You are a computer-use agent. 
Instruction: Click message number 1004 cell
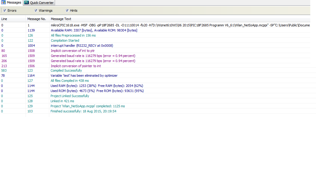[x=31, y=46]
